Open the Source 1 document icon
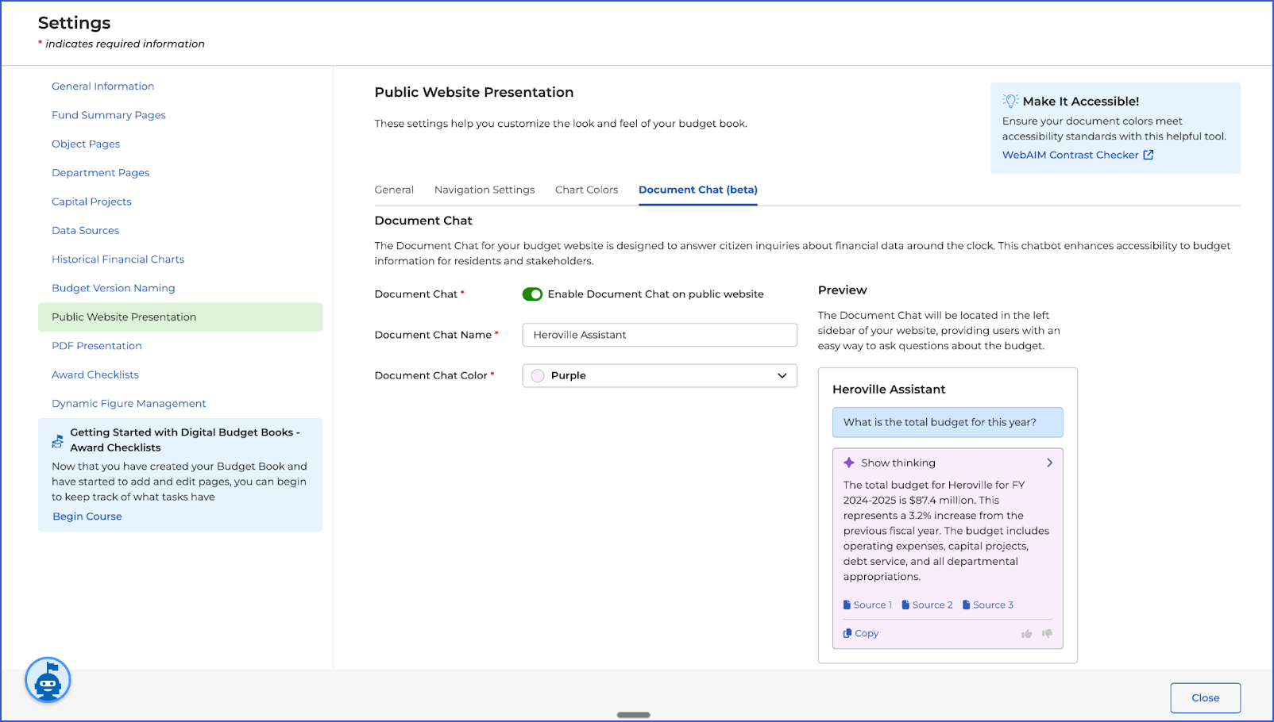 pos(847,605)
